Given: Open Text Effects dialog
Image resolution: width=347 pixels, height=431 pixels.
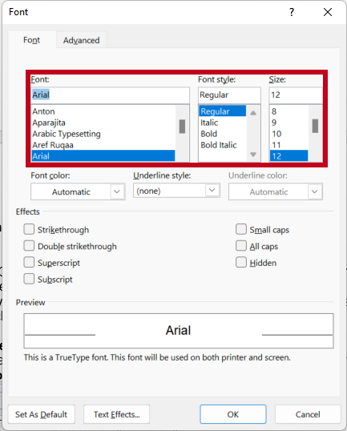Looking at the screenshot, I should (116, 414).
